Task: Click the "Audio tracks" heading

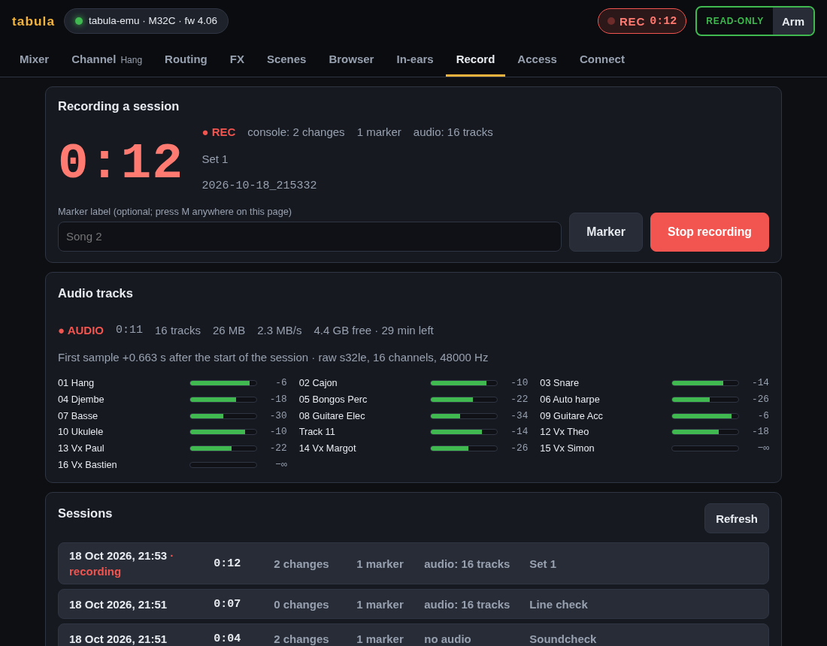Action: point(95,294)
